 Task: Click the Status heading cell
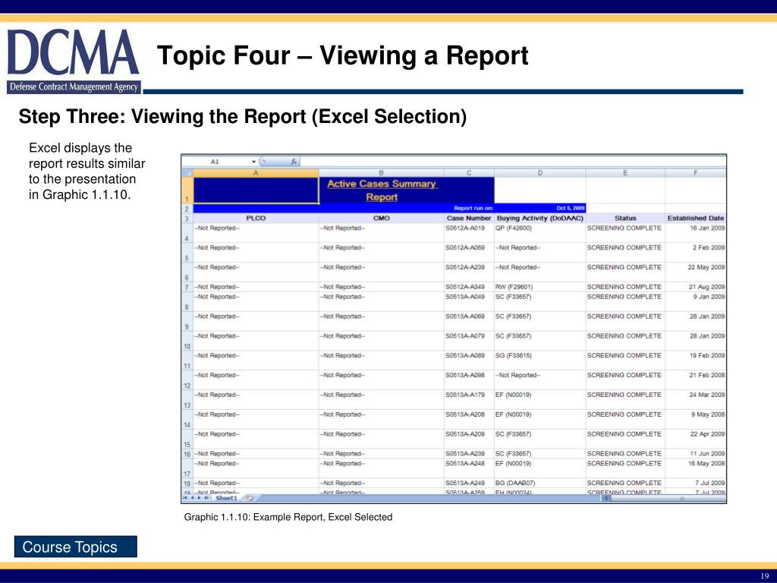coord(625,218)
